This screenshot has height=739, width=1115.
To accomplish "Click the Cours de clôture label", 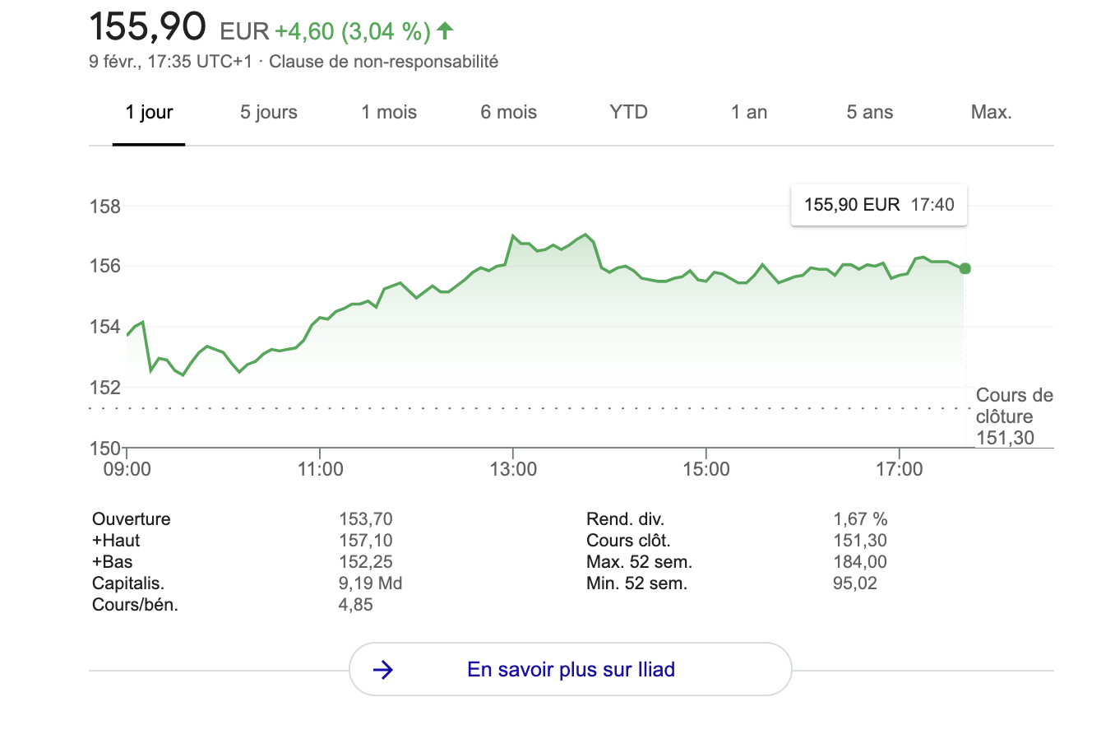I will [x=1013, y=407].
